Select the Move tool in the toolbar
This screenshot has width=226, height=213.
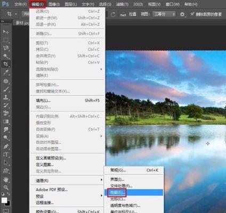pyautogui.click(x=6, y=32)
